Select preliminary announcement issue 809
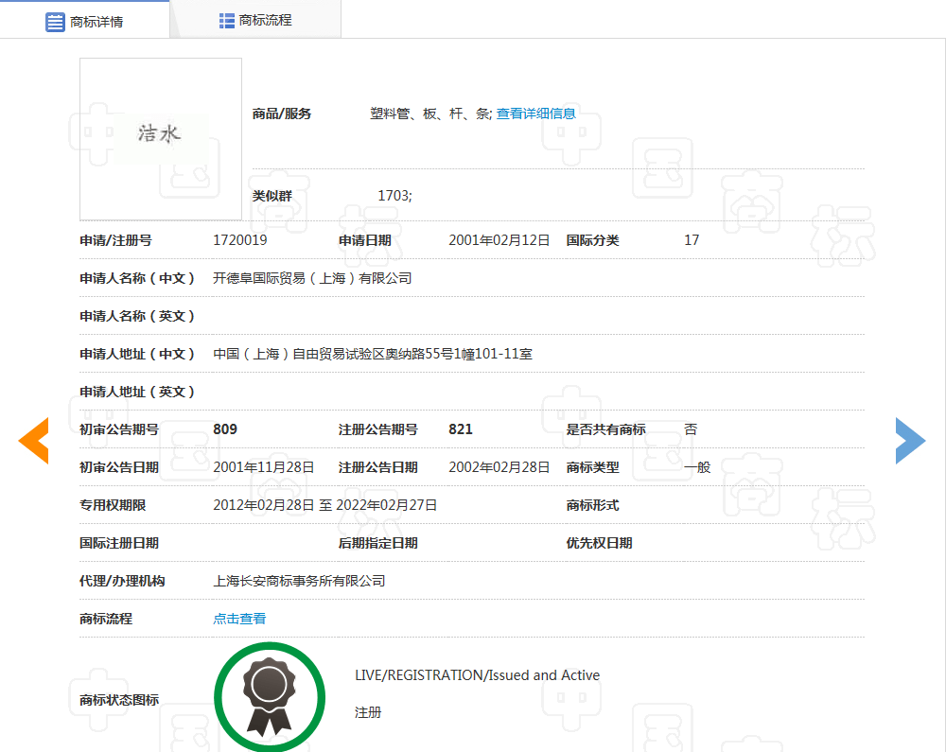Screen dimensions: 946x752 point(225,429)
